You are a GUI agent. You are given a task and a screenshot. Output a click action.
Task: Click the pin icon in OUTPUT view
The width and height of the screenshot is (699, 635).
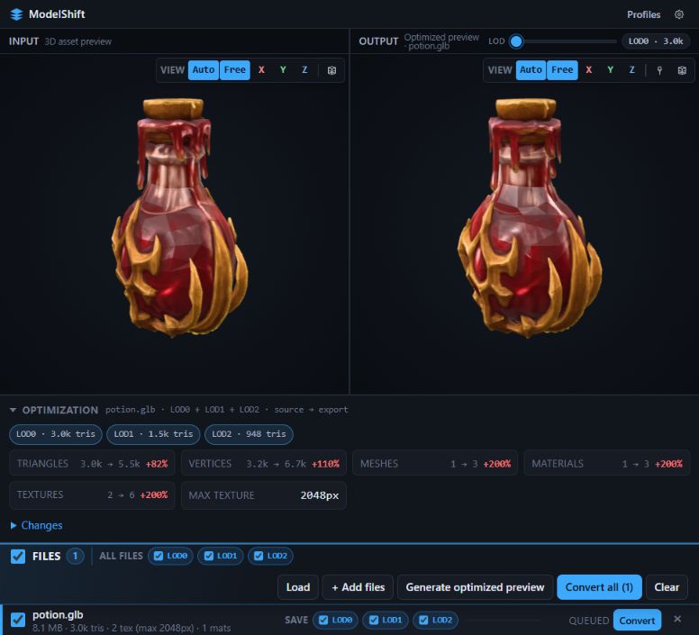[659, 70]
